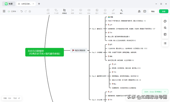Click the 导出 export button
Screen dimensions: 170x102
click(153, 11)
